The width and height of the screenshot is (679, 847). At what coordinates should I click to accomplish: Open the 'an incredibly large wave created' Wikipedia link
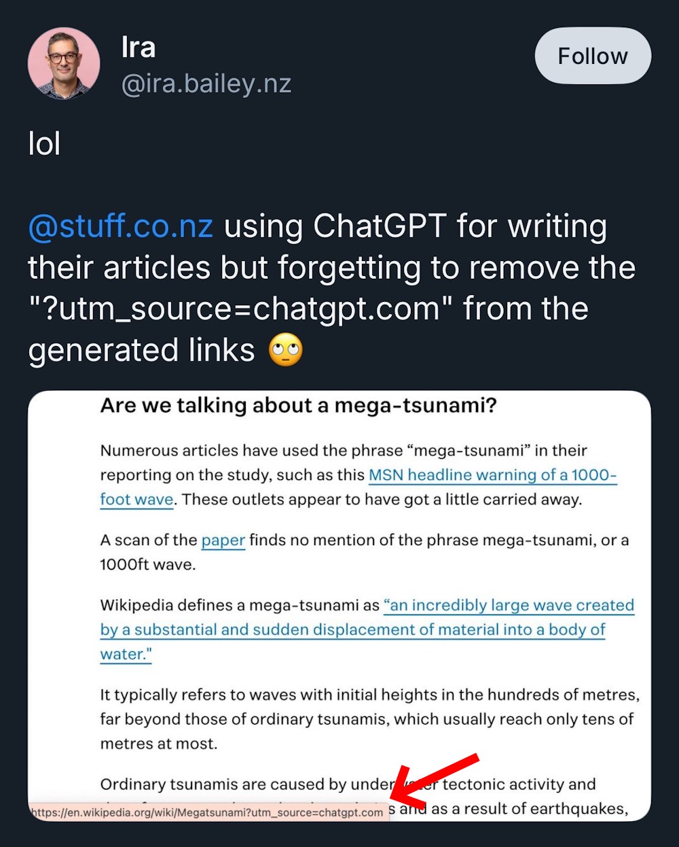pos(509,605)
